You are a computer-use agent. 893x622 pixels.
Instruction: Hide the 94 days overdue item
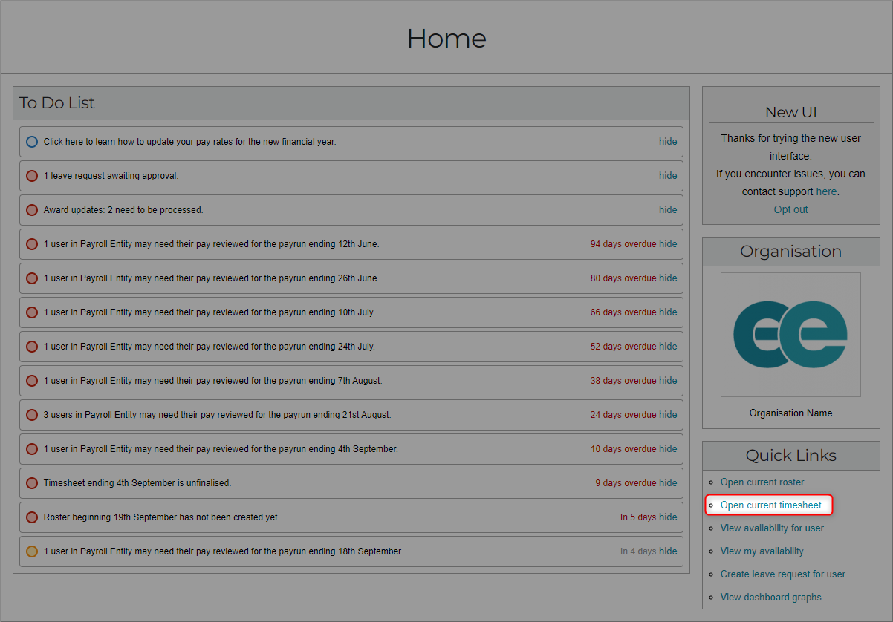click(668, 243)
